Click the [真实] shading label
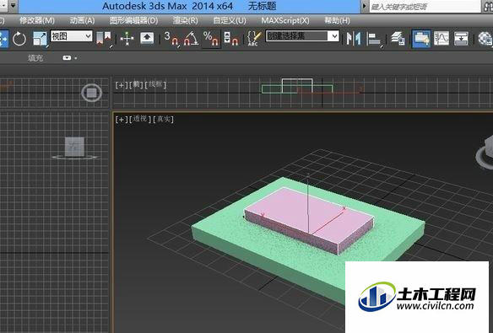This screenshot has width=493, height=333. [x=163, y=119]
